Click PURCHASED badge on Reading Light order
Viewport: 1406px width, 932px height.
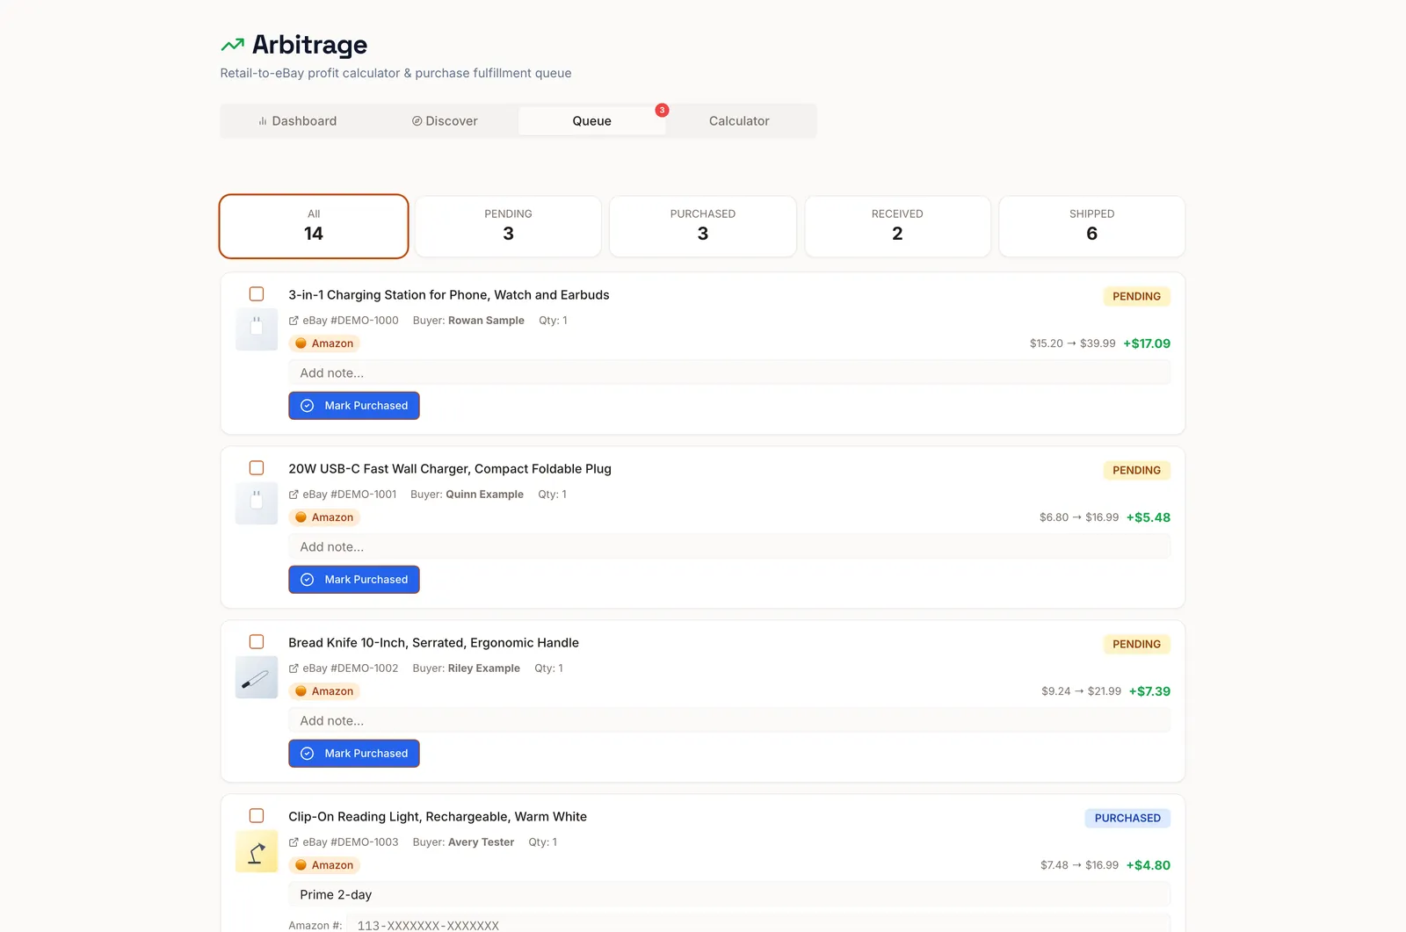coord(1127,819)
